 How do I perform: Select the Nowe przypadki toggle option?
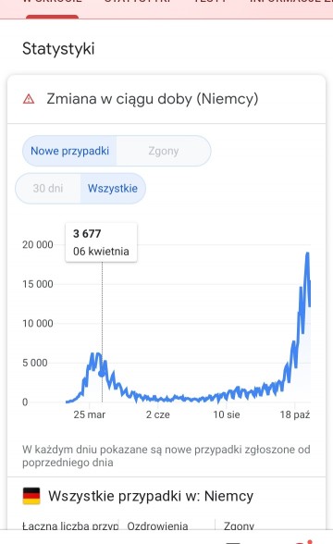point(69,151)
